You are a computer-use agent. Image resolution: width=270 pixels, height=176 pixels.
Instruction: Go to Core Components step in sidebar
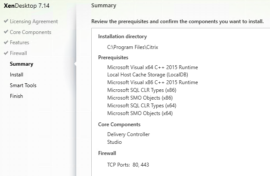click(31, 32)
